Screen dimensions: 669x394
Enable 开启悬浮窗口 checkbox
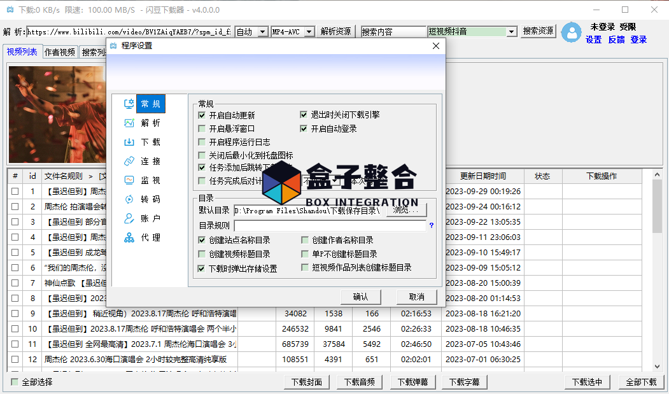click(202, 129)
